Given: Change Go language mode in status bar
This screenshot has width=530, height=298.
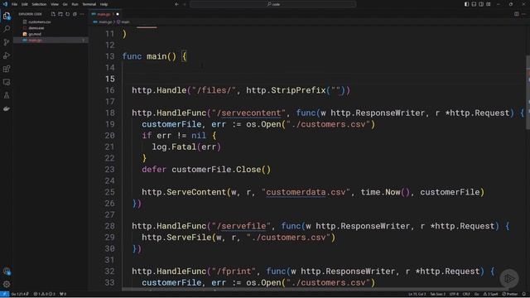Looking at the screenshot, I should tap(477, 295).
